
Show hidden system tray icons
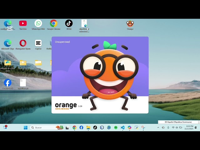click(x=158, y=127)
